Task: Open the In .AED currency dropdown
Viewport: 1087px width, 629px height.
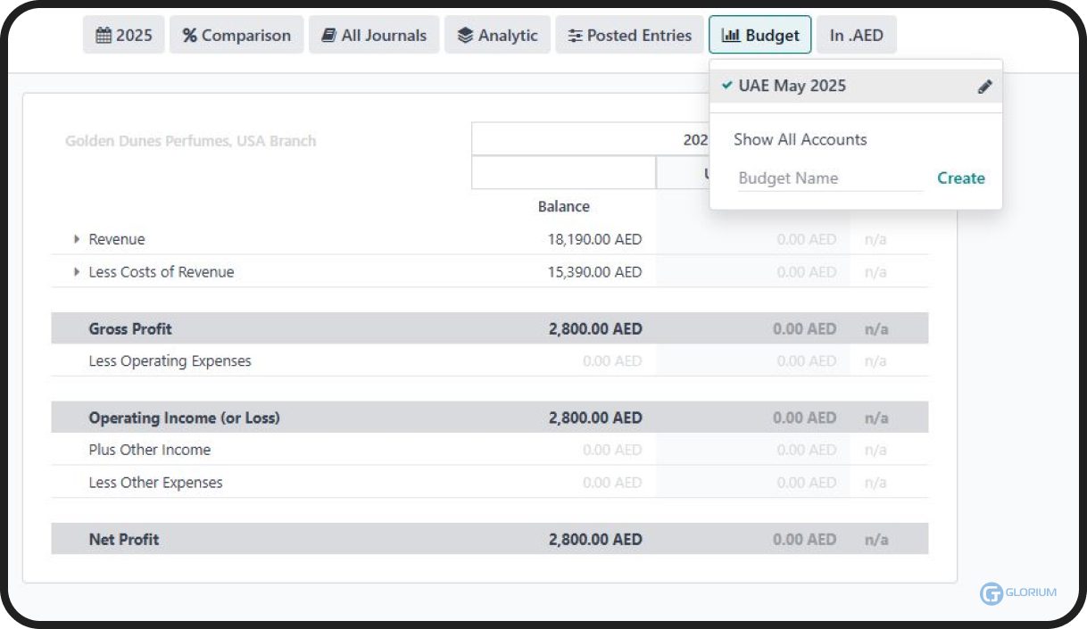Action: click(x=856, y=36)
